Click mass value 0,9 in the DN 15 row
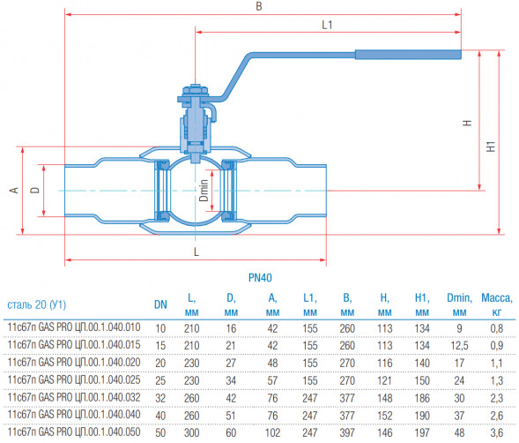Image resolution: width=519 pixels, height=443 pixels. (497, 346)
